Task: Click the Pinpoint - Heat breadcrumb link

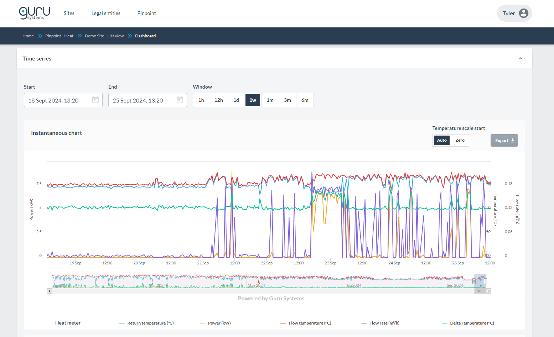Action: [59, 36]
